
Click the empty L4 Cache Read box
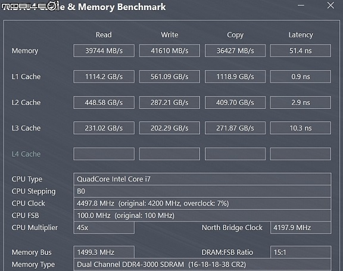[x=104, y=154]
